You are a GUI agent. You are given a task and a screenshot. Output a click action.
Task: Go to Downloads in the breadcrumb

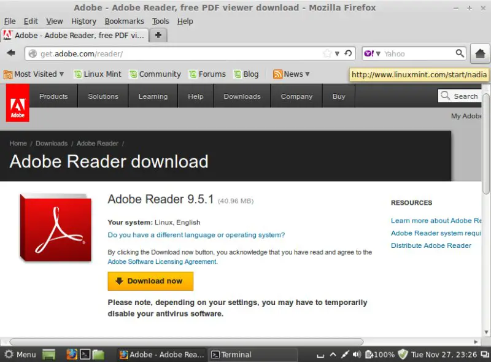[x=52, y=144]
